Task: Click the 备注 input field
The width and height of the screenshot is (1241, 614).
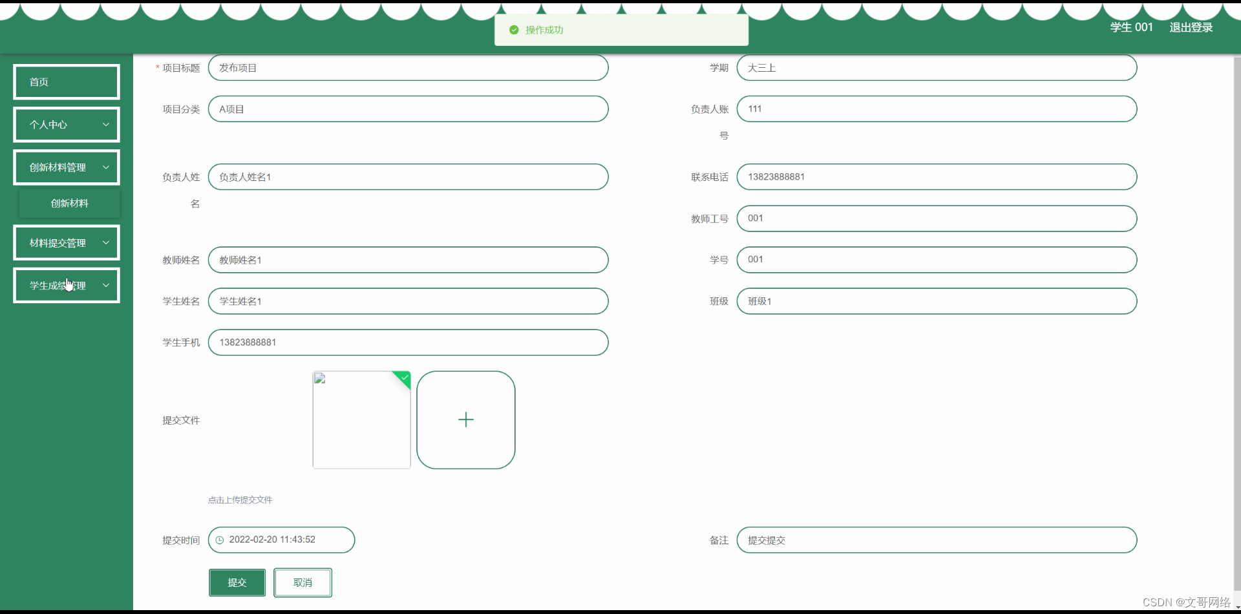Action: [x=937, y=540]
